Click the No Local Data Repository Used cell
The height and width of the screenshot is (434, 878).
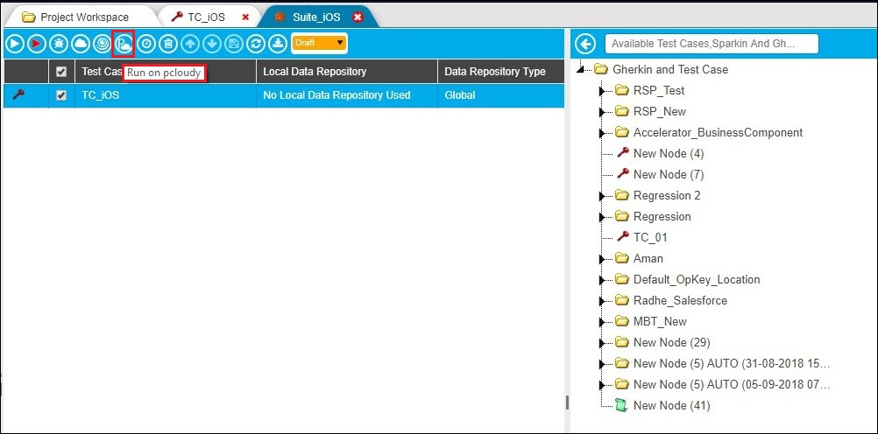point(347,95)
